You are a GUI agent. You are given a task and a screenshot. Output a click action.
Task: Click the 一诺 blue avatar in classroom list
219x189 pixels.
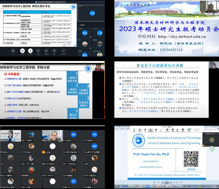point(99,33)
